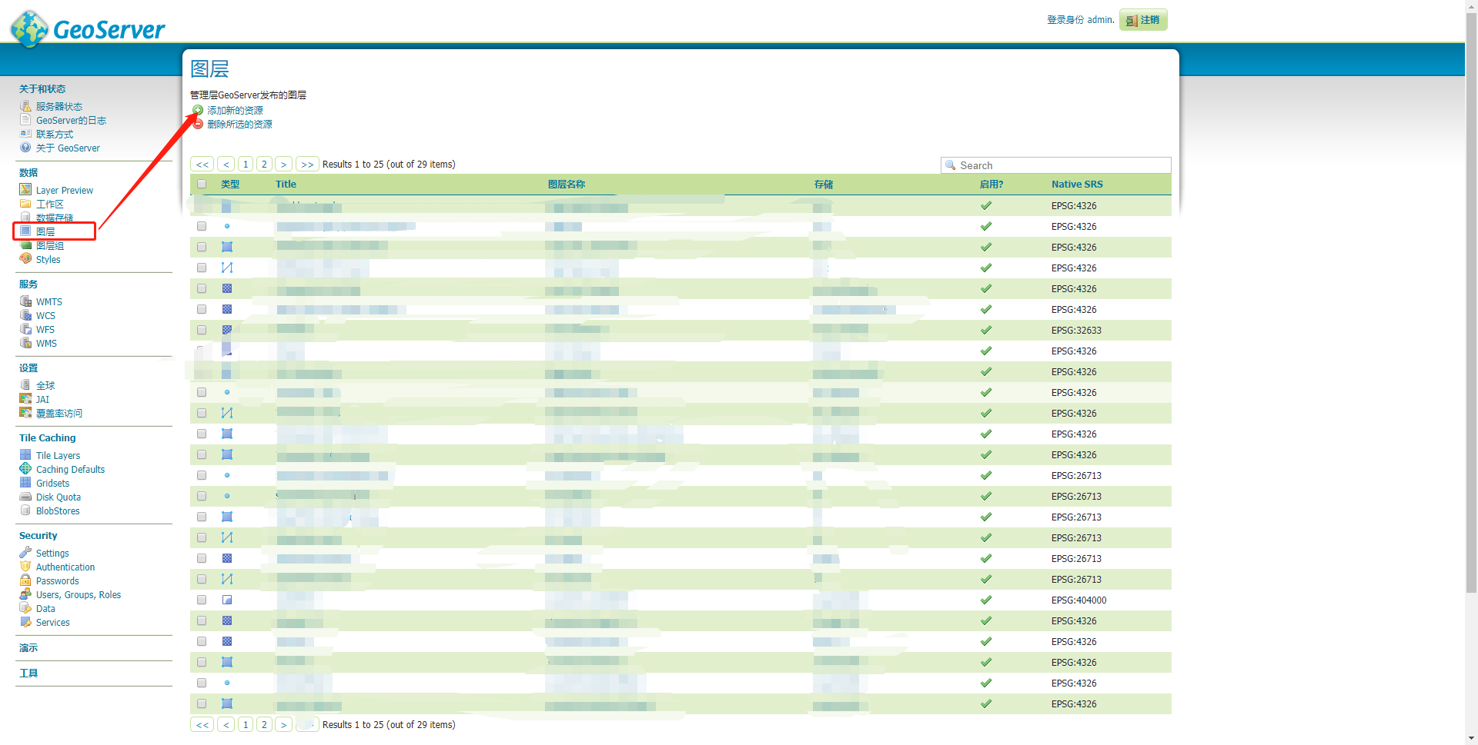Click the Passwords lock icon
This screenshot has height=745, width=1478.
click(25, 580)
